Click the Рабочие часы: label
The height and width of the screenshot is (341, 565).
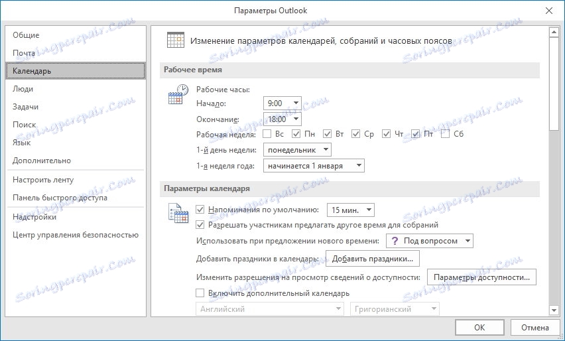point(223,90)
